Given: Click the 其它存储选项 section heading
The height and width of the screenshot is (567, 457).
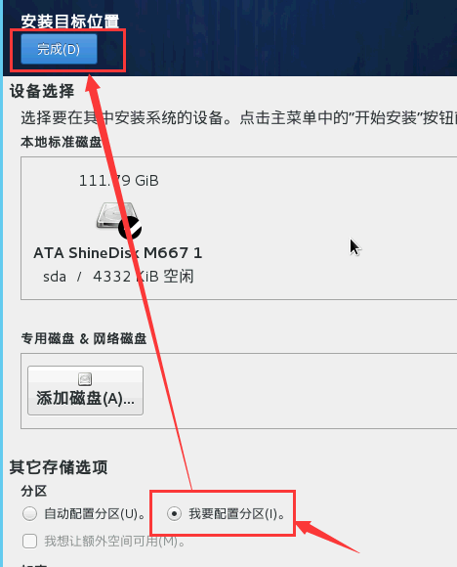Looking at the screenshot, I should tap(59, 467).
